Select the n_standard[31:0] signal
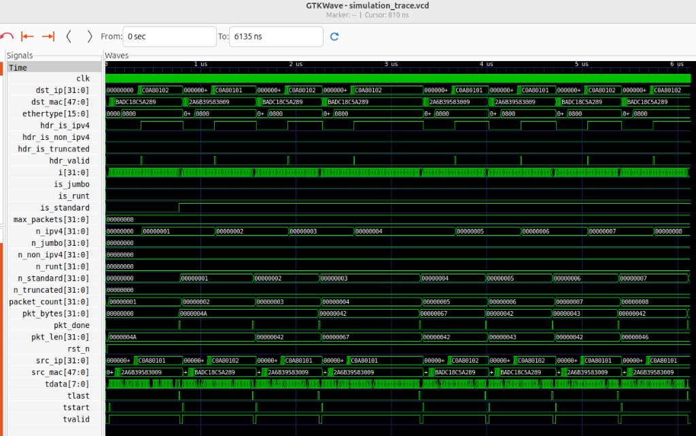 pyautogui.click(x=54, y=278)
